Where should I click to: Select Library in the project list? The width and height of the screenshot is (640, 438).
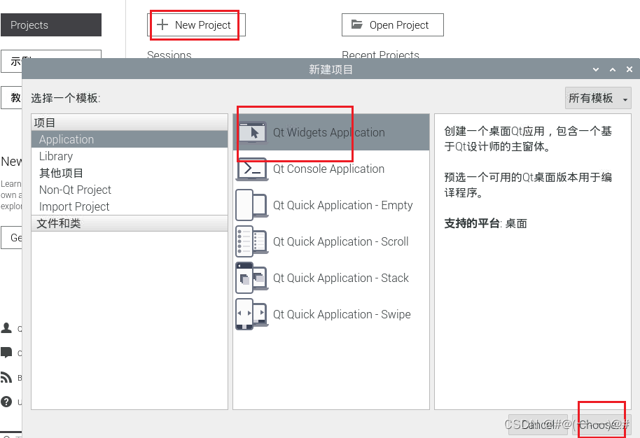(130, 156)
